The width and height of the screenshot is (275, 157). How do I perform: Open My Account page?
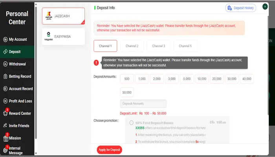click(17, 39)
